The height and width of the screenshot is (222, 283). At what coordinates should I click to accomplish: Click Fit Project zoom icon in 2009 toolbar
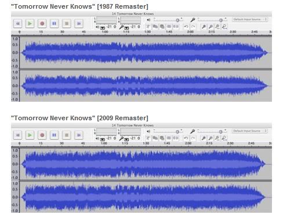pyautogui.click(x=224, y=138)
